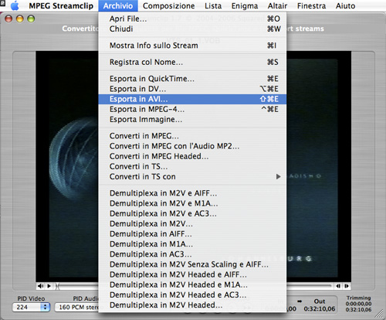Expand the Converti in TS con submenu

[x=192, y=177]
